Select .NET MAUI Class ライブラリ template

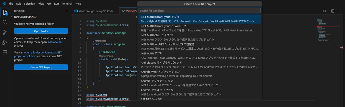[200, 37]
